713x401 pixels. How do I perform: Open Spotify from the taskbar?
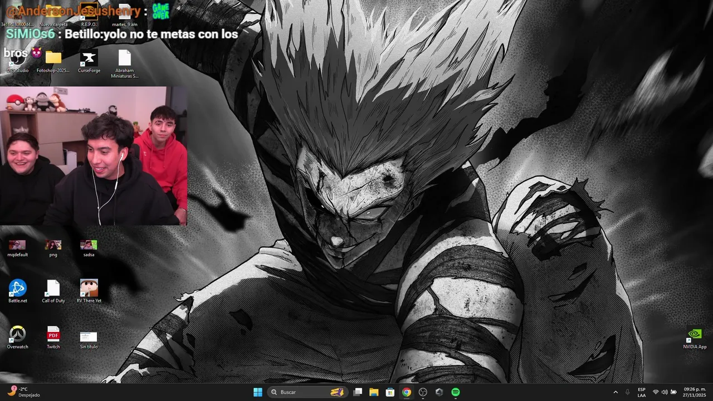click(456, 392)
